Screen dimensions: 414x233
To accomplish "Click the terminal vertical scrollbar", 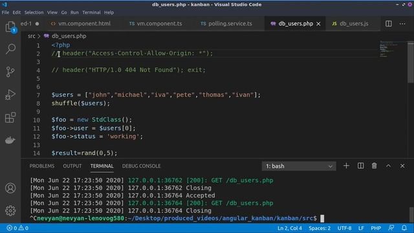I will point(411,214).
